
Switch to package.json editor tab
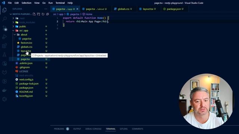pos(175,9)
